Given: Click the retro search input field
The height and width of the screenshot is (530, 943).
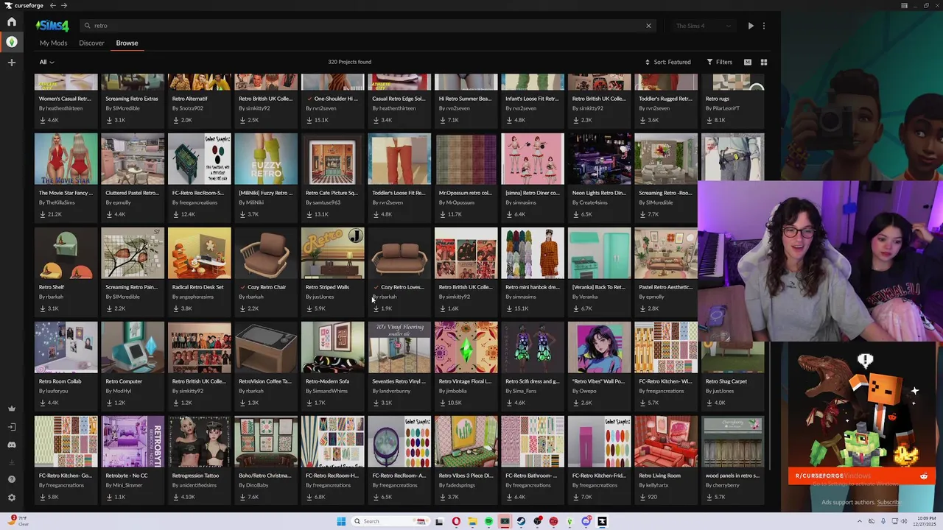Looking at the screenshot, I should 368,26.
